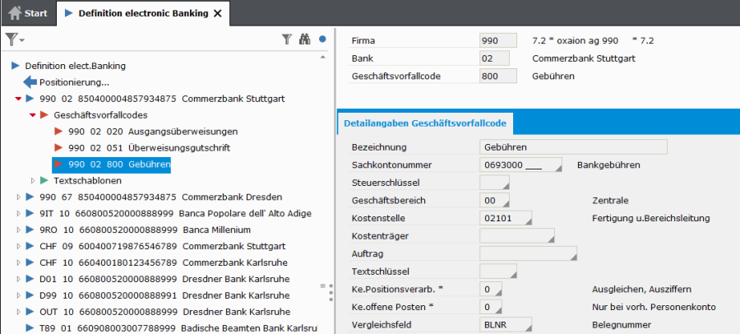Viewport: 740px width, 334px height.
Task: Expand the Commerzbank Dresden node
Action: click(18, 197)
